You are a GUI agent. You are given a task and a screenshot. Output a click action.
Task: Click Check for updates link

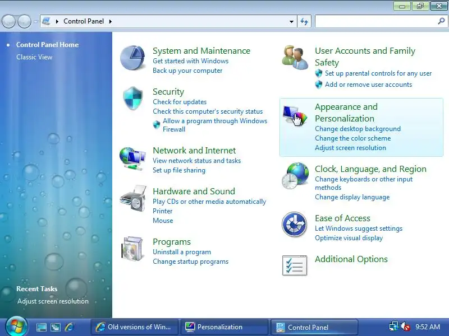pyautogui.click(x=180, y=102)
